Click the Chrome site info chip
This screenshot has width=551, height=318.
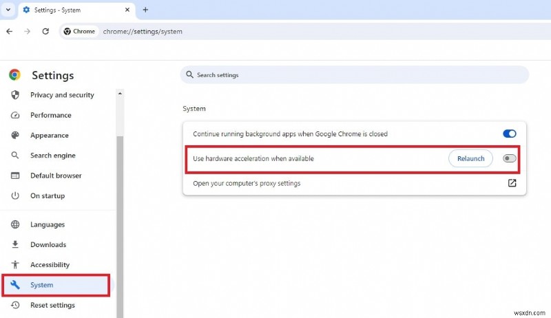[x=79, y=31]
